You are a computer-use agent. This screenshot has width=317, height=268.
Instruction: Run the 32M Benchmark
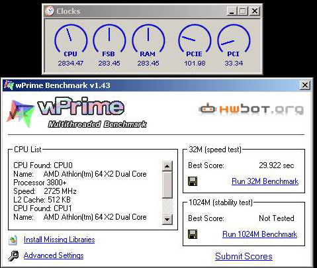pyautogui.click(x=265, y=181)
